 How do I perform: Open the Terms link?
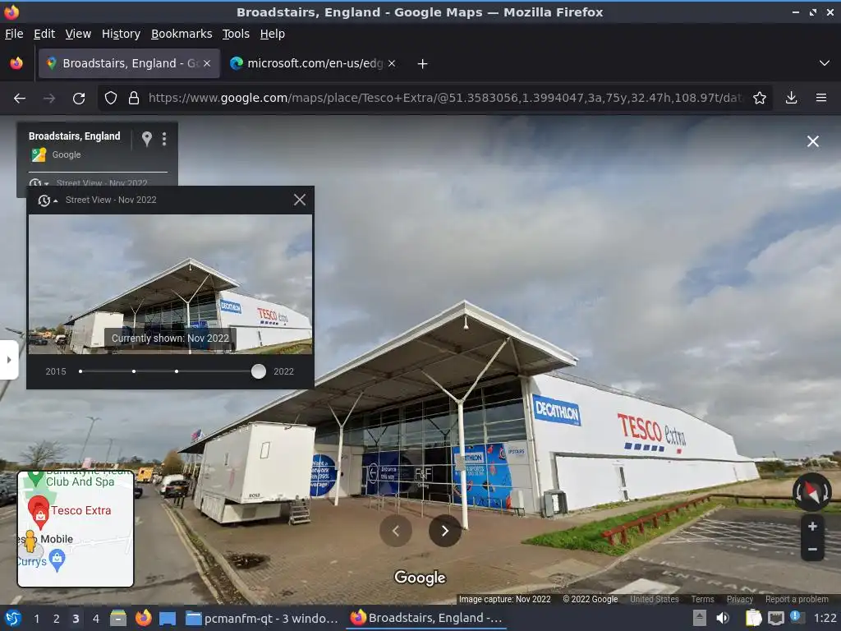[x=702, y=599]
